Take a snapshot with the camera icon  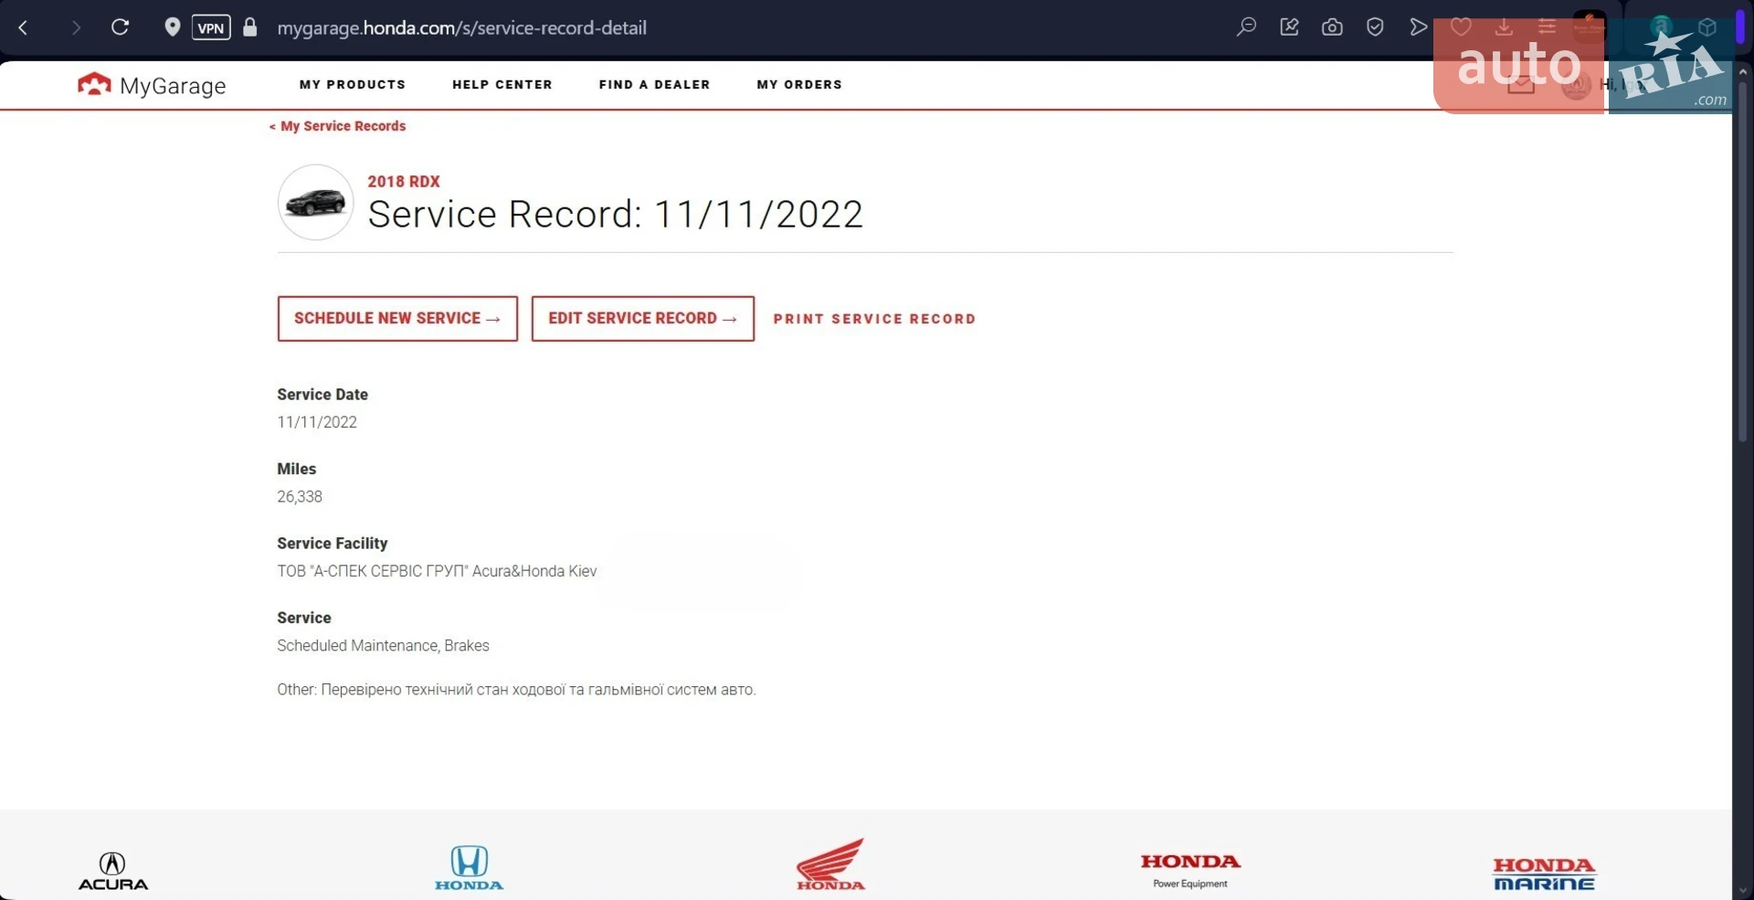click(x=1332, y=26)
